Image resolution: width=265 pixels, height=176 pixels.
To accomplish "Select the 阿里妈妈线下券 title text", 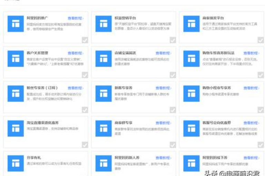I will tap(215, 158).
